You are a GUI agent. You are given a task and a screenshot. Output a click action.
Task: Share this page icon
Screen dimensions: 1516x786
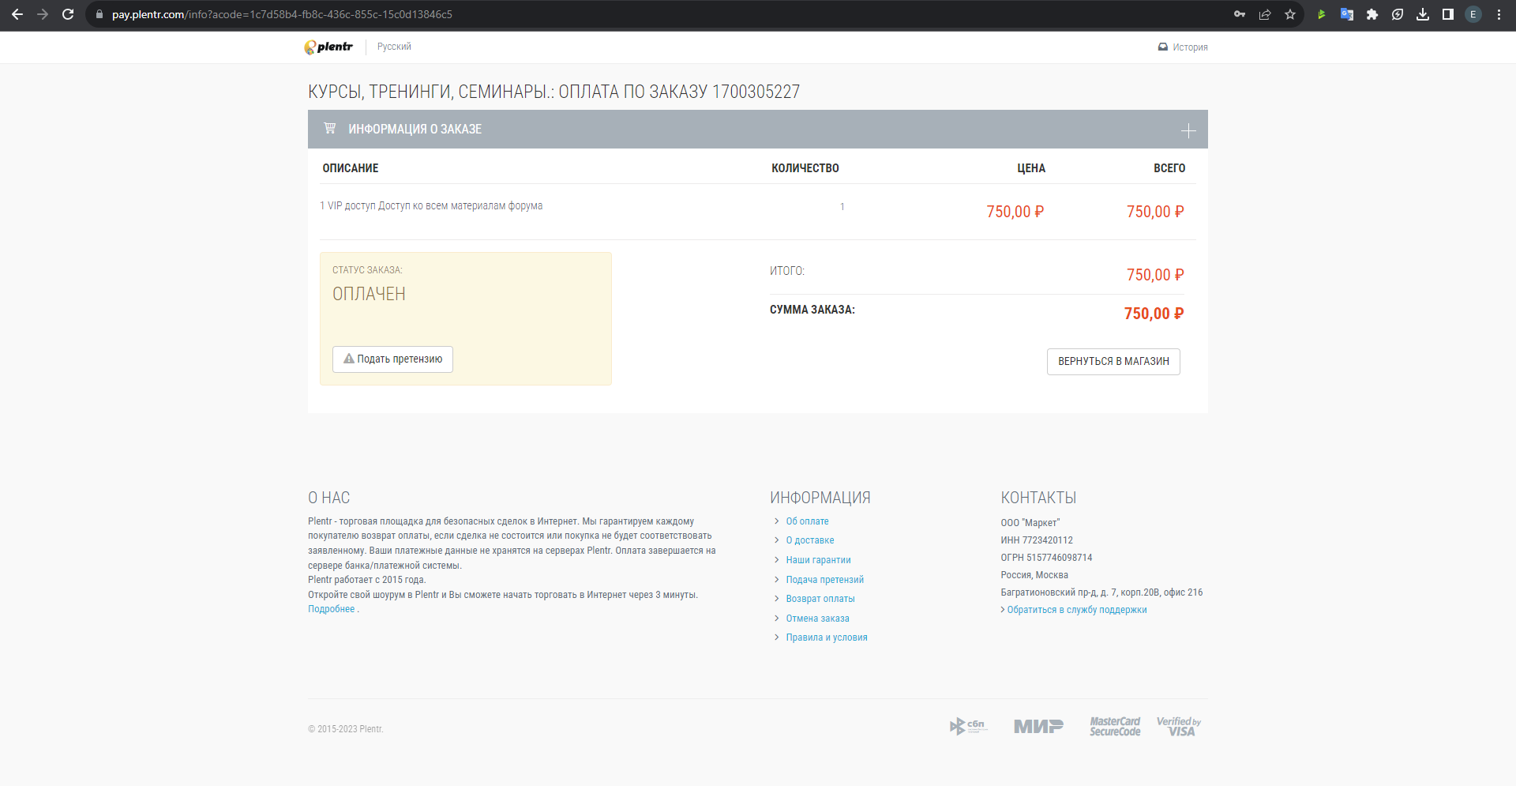pyautogui.click(x=1265, y=14)
